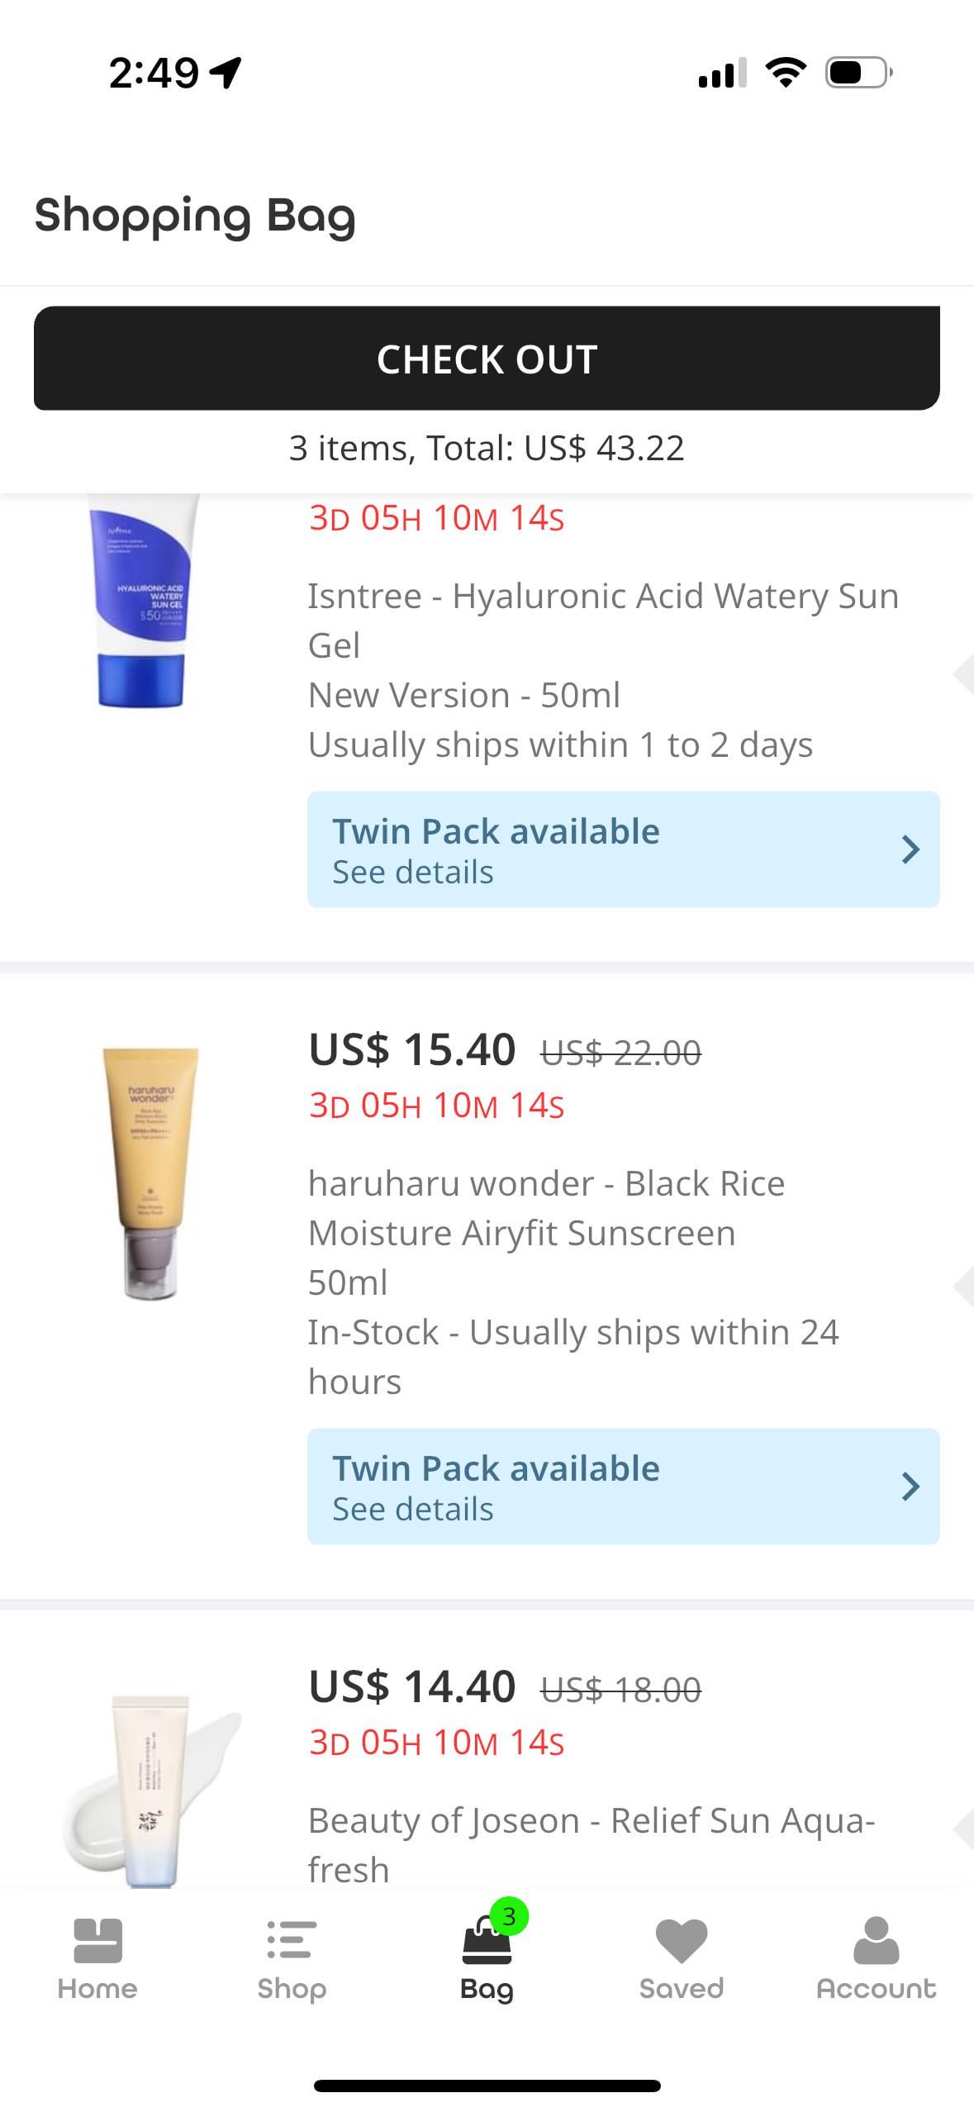Tap the location arrow in status bar
This screenshot has height=2112, width=974.
click(x=226, y=73)
